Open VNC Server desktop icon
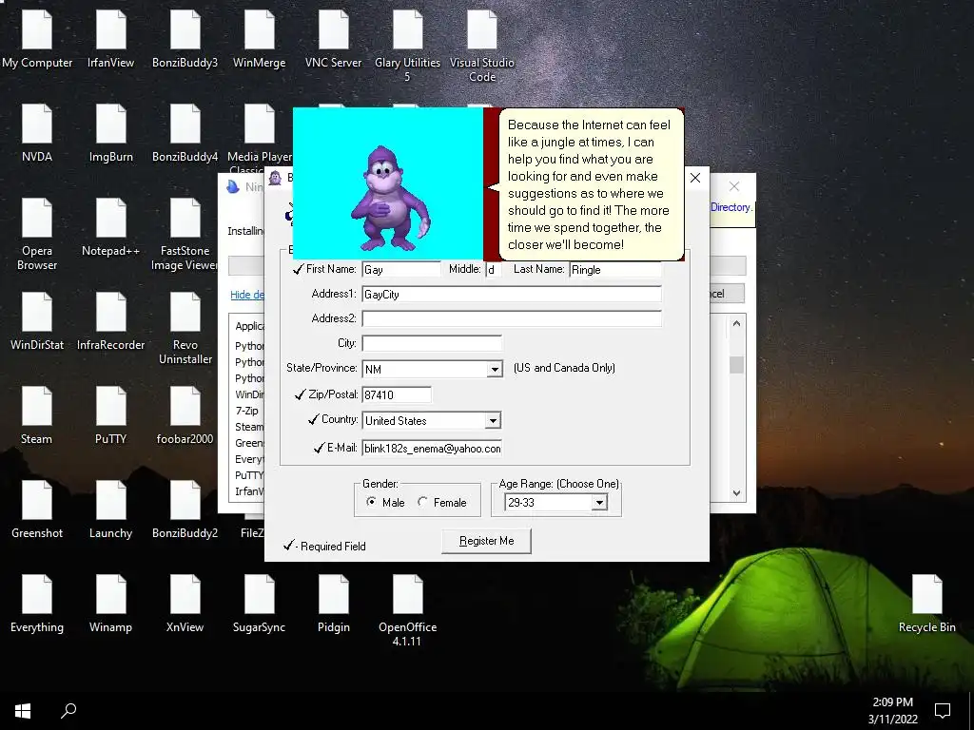This screenshot has height=730, width=974. 334,40
